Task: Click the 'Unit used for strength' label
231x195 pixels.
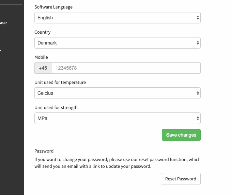Action: pyautogui.click(x=56, y=108)
